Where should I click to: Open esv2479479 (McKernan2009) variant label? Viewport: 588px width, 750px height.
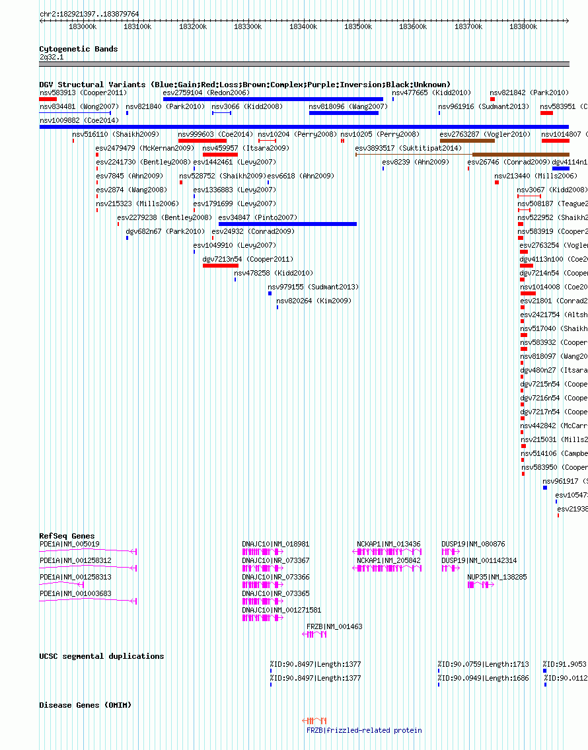tap(145, 148)
